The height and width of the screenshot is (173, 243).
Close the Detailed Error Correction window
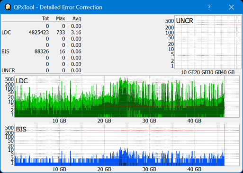(x=231, y=7)
